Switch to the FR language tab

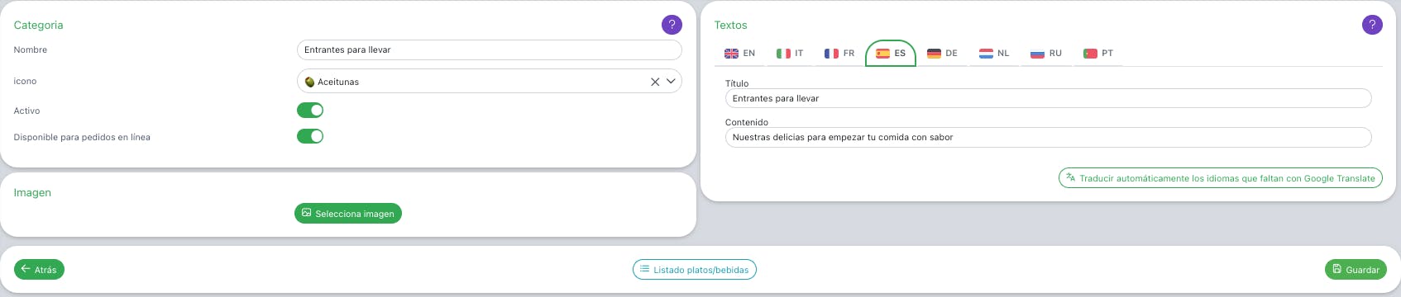point(839,53)
